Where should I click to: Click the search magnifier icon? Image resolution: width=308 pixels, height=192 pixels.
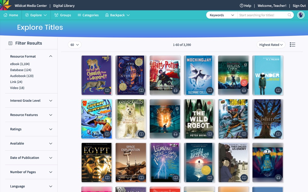click(289, 15)
